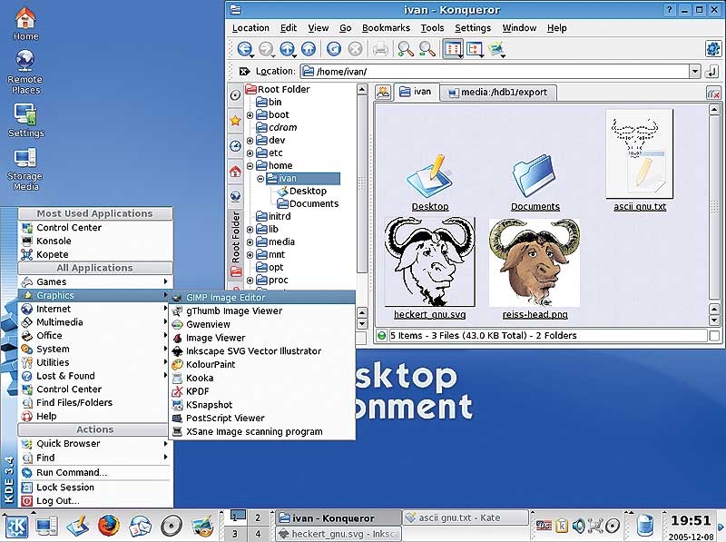726x542 pixels.
Task: Choose Log Out... in the K Menu
Action: [x=94, y=501]
